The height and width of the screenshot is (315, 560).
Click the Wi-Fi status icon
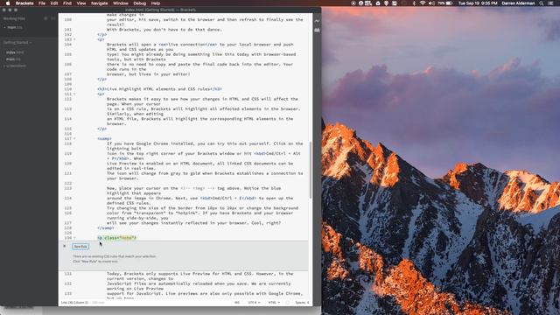423,3
